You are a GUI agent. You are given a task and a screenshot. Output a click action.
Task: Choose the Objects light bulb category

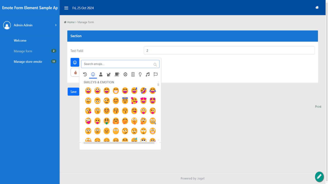pyautogui.click(x=140, y=74)
